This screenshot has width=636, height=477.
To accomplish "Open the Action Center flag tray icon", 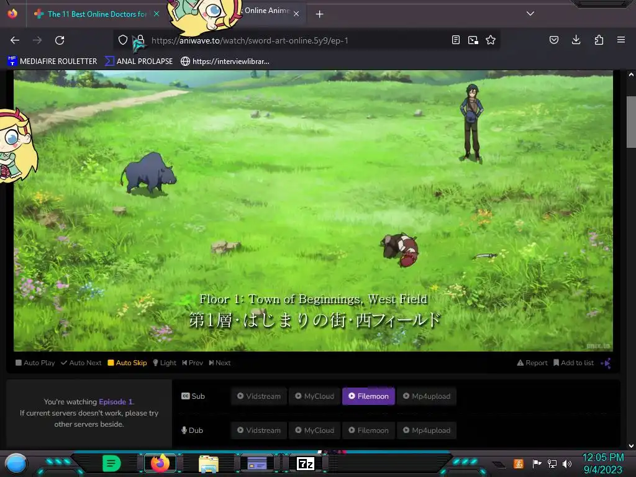I will (537, 463).
